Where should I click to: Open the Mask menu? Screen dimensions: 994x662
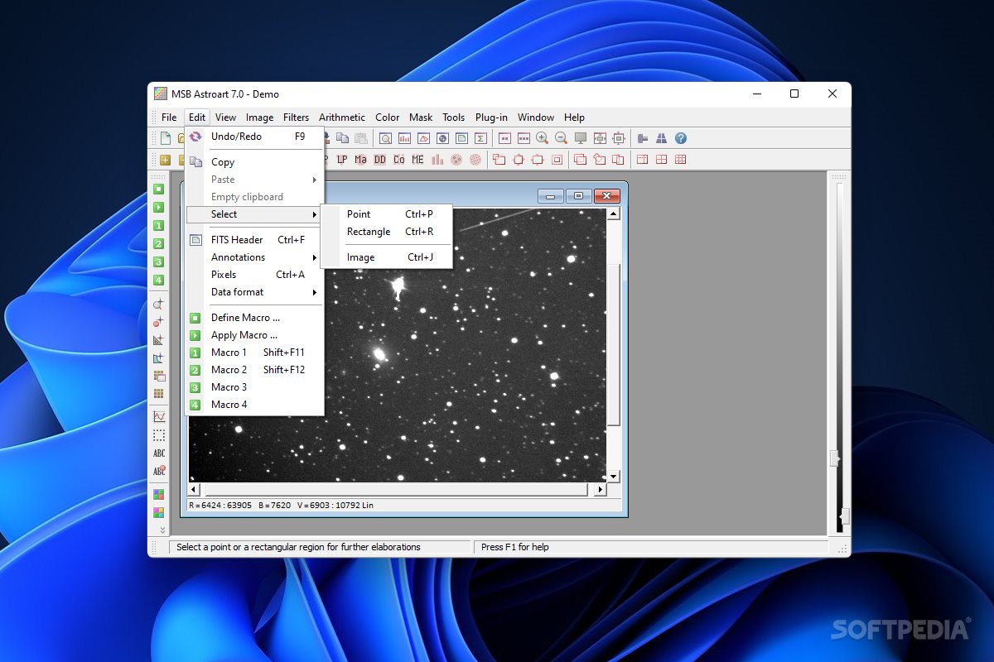tap(421, 118)
